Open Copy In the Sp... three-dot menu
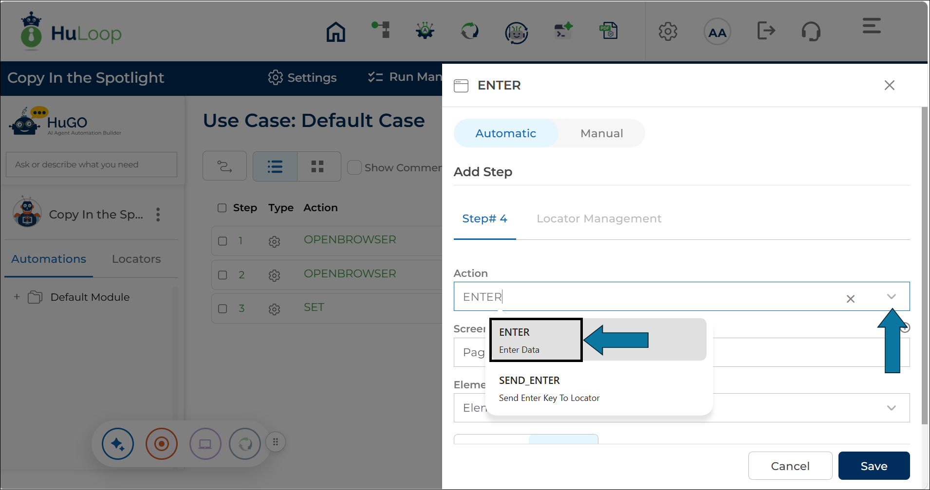 click(158, 215)
